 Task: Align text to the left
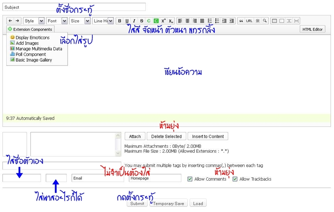(180, 21)
